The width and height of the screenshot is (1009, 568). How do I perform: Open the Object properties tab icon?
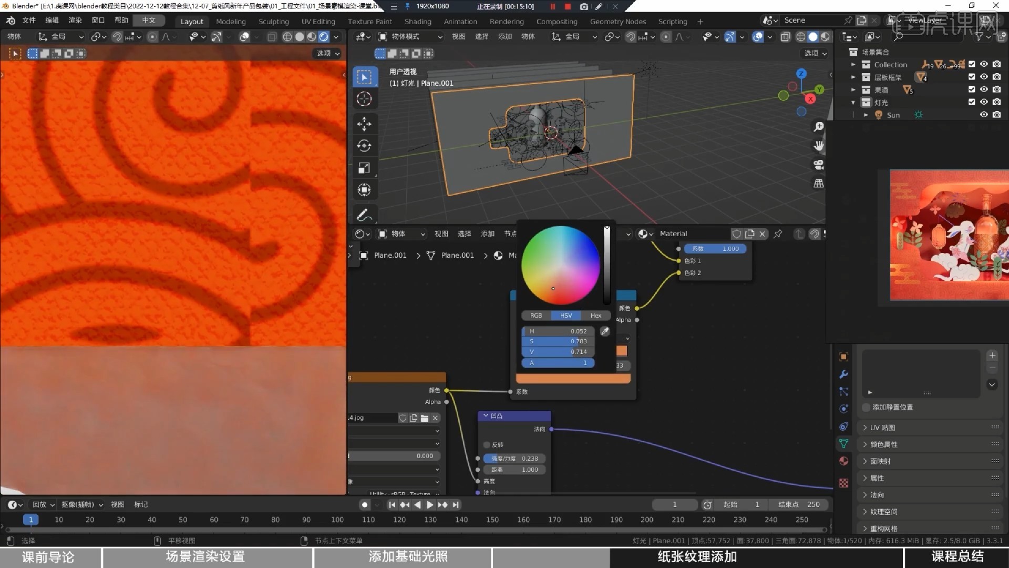pyautogui.click(x=843, y=357)
